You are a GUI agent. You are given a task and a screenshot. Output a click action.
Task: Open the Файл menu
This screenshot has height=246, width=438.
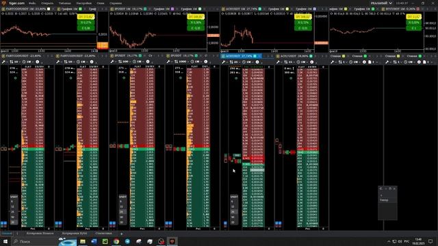tap(32, 3)
